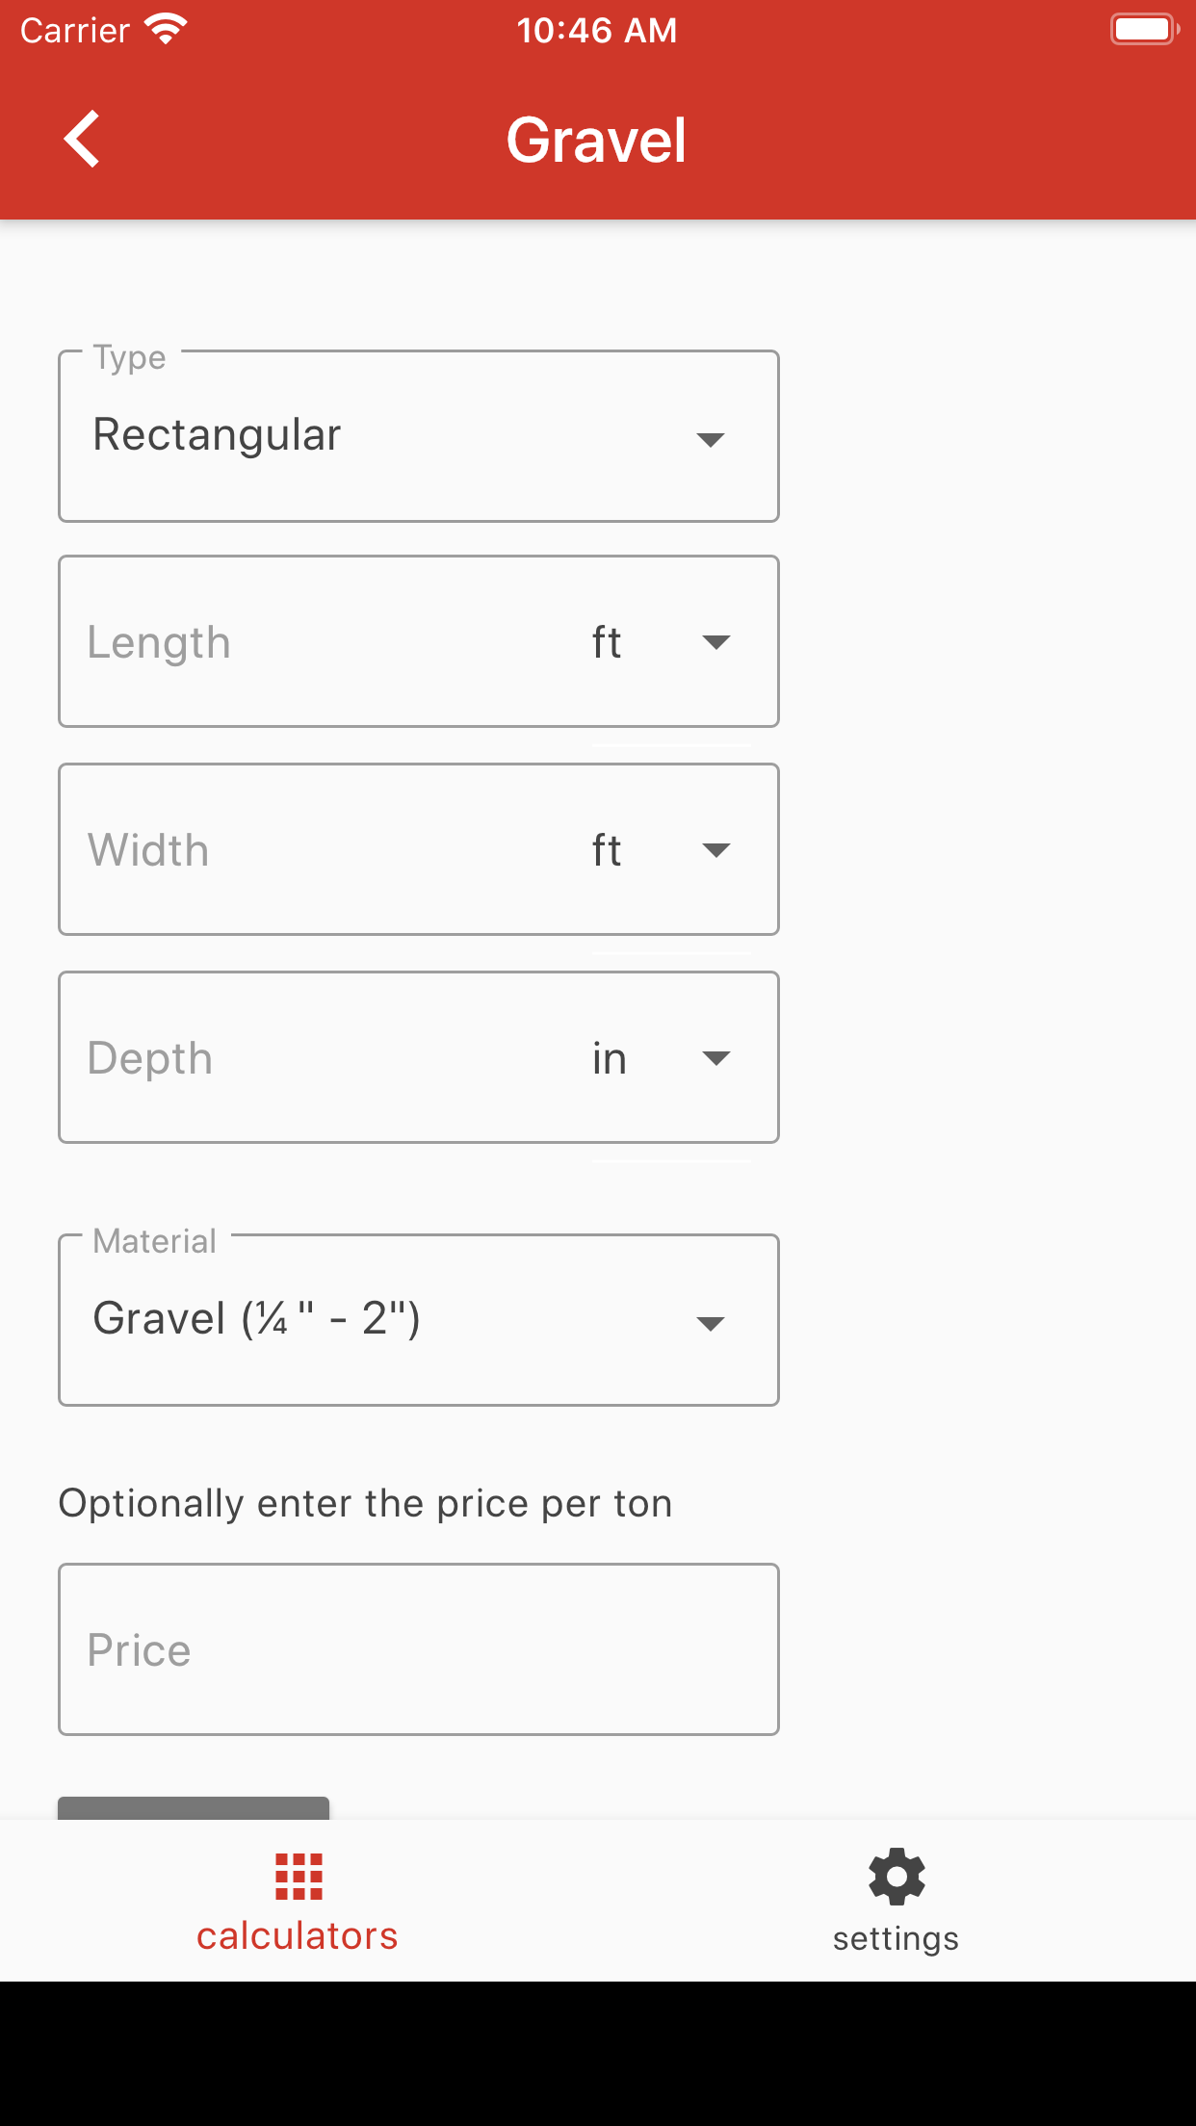Click the Type dropdown arrow
1196x2126 pixels.
click(711, 440)
